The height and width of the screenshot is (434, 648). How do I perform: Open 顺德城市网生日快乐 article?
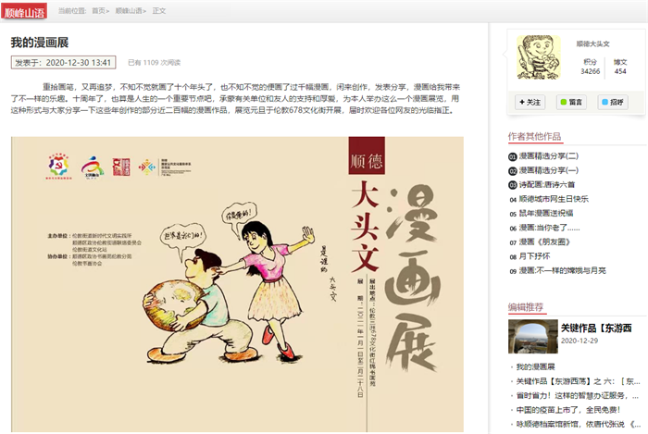(554, 199)
